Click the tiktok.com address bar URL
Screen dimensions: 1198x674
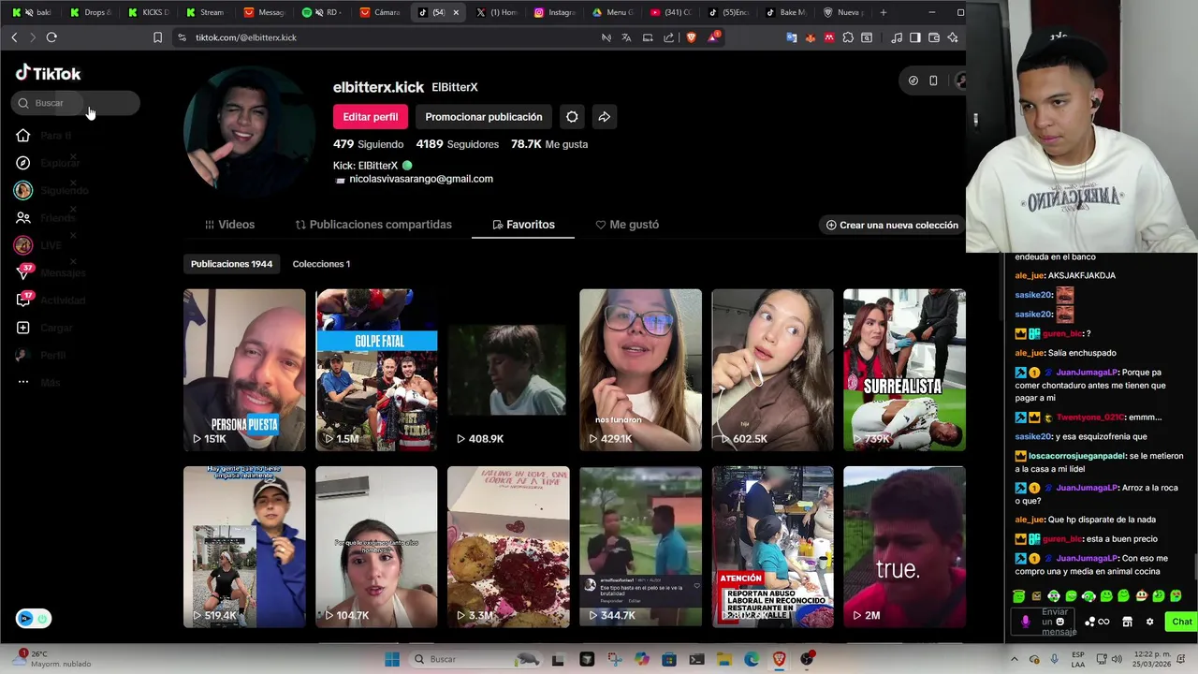246,37
